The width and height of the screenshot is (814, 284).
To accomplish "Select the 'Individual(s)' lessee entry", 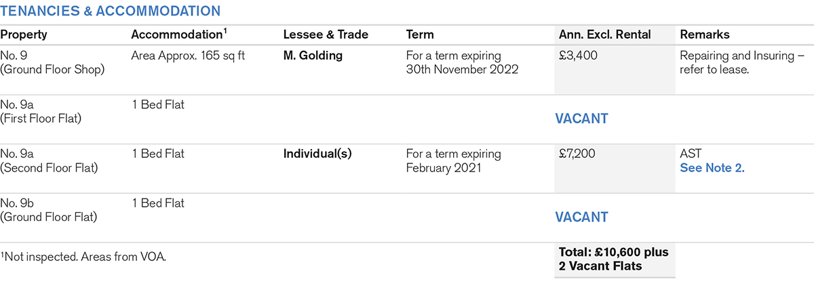I will pyautogui.click(x=317, y=154).
